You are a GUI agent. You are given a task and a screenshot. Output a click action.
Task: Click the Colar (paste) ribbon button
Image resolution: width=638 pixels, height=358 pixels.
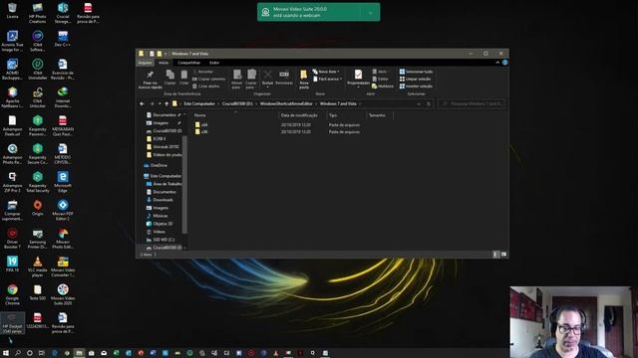(183, 78)
